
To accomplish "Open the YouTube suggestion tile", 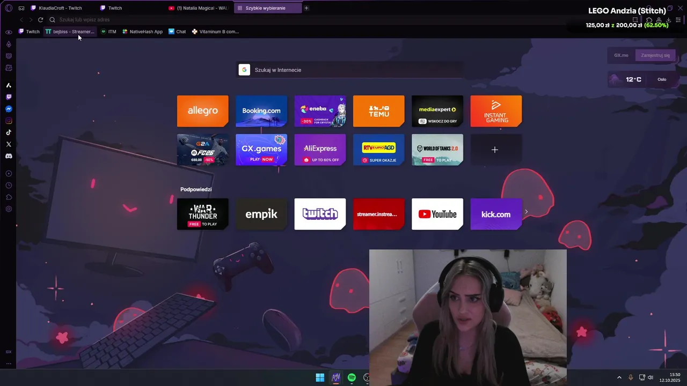I will [x=437, y=214].
